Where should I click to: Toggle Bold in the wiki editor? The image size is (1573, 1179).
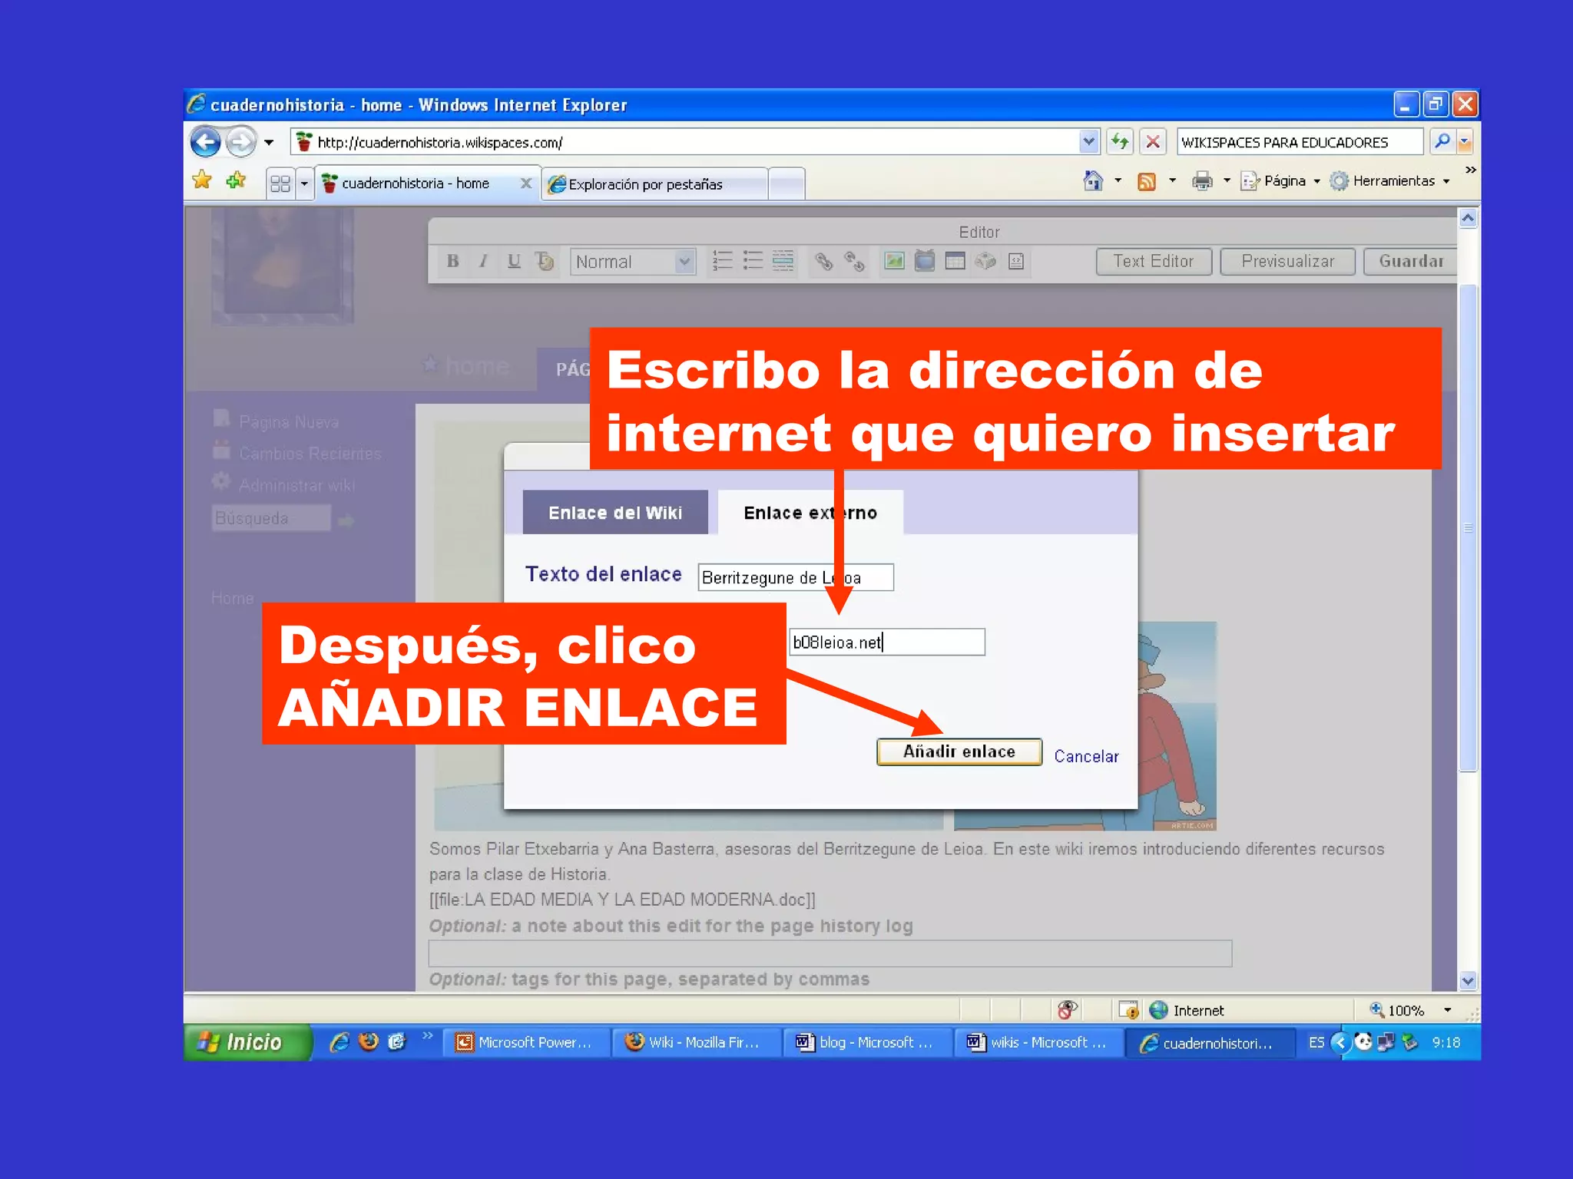click(453, 262)
